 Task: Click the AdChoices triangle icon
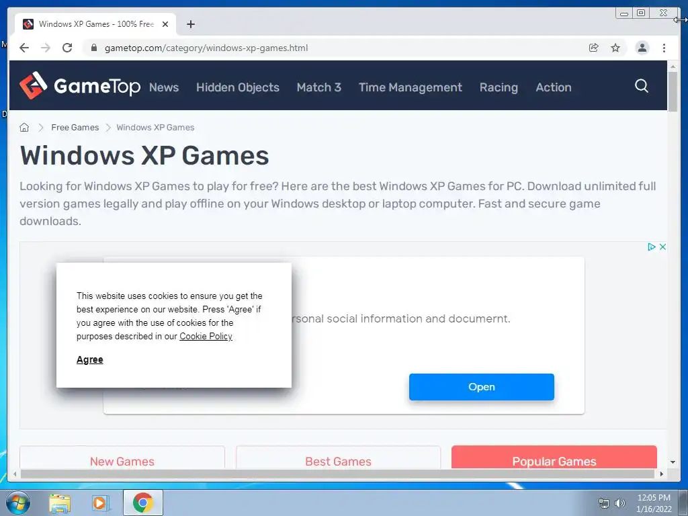[652, 247]
